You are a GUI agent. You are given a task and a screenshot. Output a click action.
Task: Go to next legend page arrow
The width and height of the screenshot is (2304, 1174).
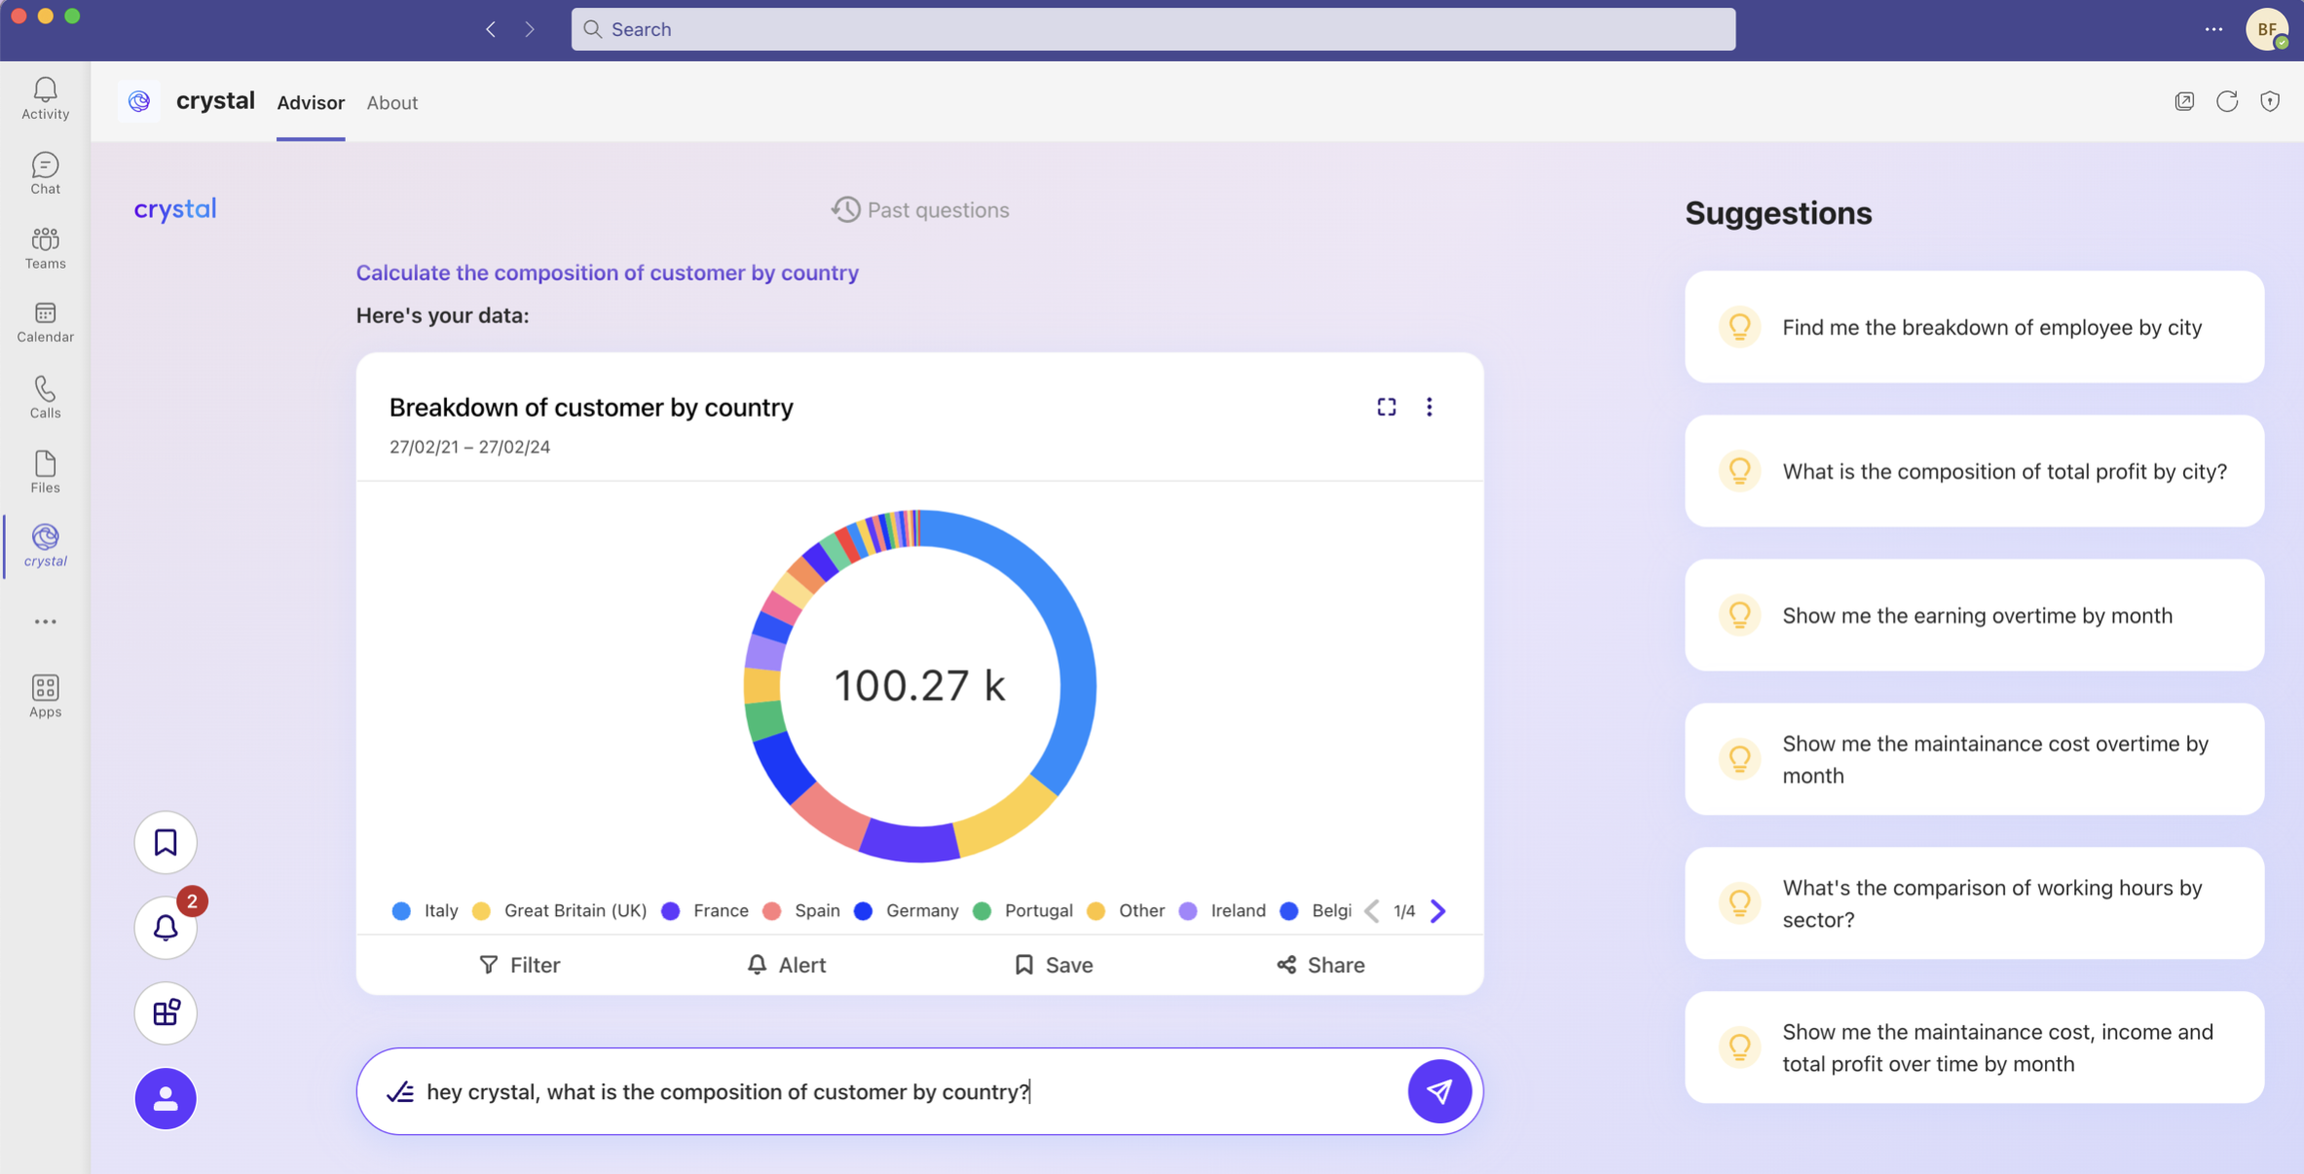(1438, 910)
